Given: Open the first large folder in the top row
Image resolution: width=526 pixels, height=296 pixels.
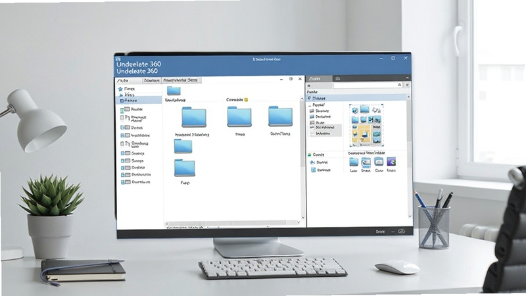Looking at the screenshot, I should click(x=194, y=117).
